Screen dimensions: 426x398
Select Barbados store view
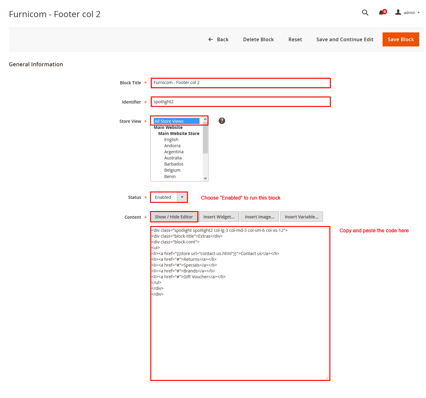point(174,164)
